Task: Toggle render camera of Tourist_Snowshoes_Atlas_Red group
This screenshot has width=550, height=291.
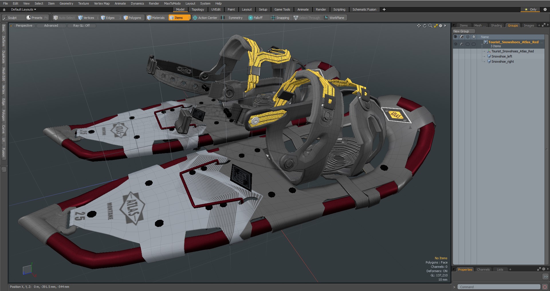Action: tap(461, 44)
